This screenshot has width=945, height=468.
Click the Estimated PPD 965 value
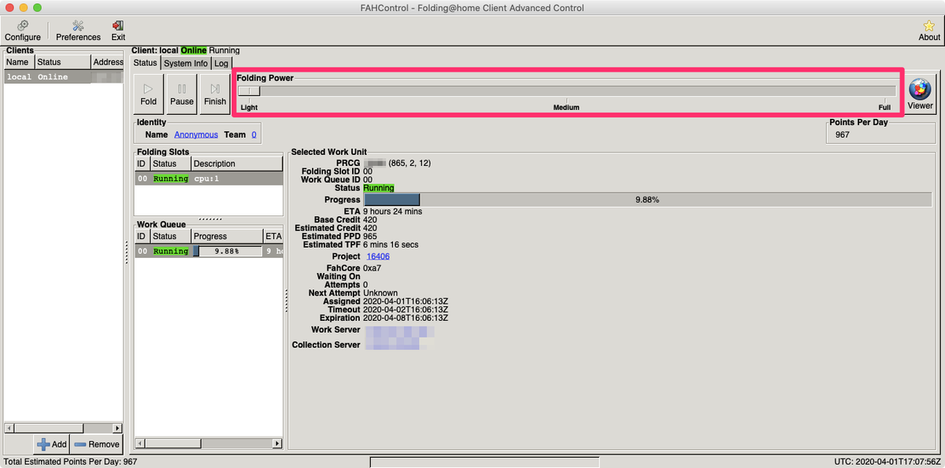coord(370,236)
